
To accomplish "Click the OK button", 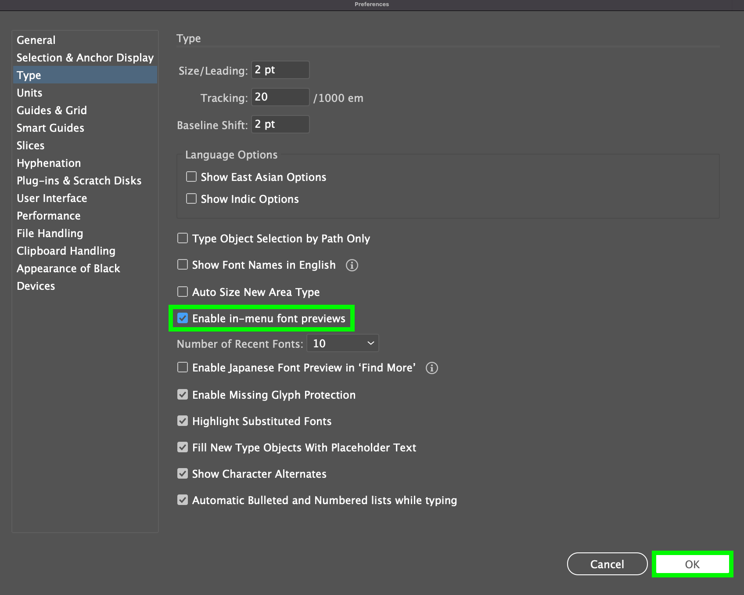I will pos(692,565).
